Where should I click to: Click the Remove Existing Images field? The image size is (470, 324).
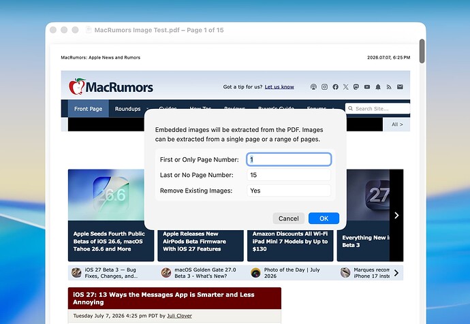tap(289, 191)
